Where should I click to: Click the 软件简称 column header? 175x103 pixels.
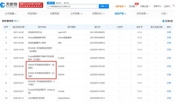point(72,27)
